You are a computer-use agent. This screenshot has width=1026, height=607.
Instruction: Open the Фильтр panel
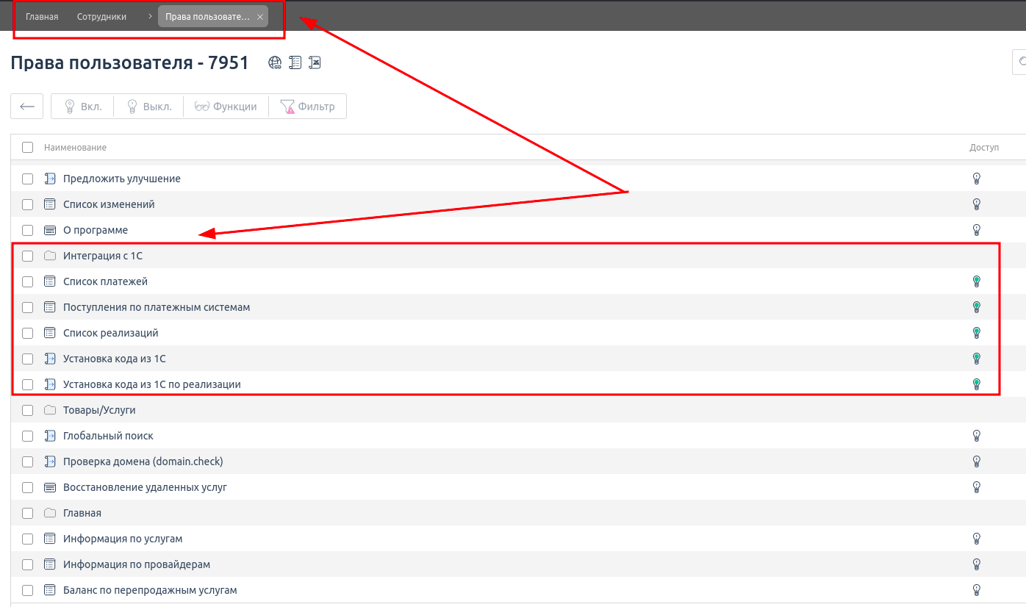308,107
